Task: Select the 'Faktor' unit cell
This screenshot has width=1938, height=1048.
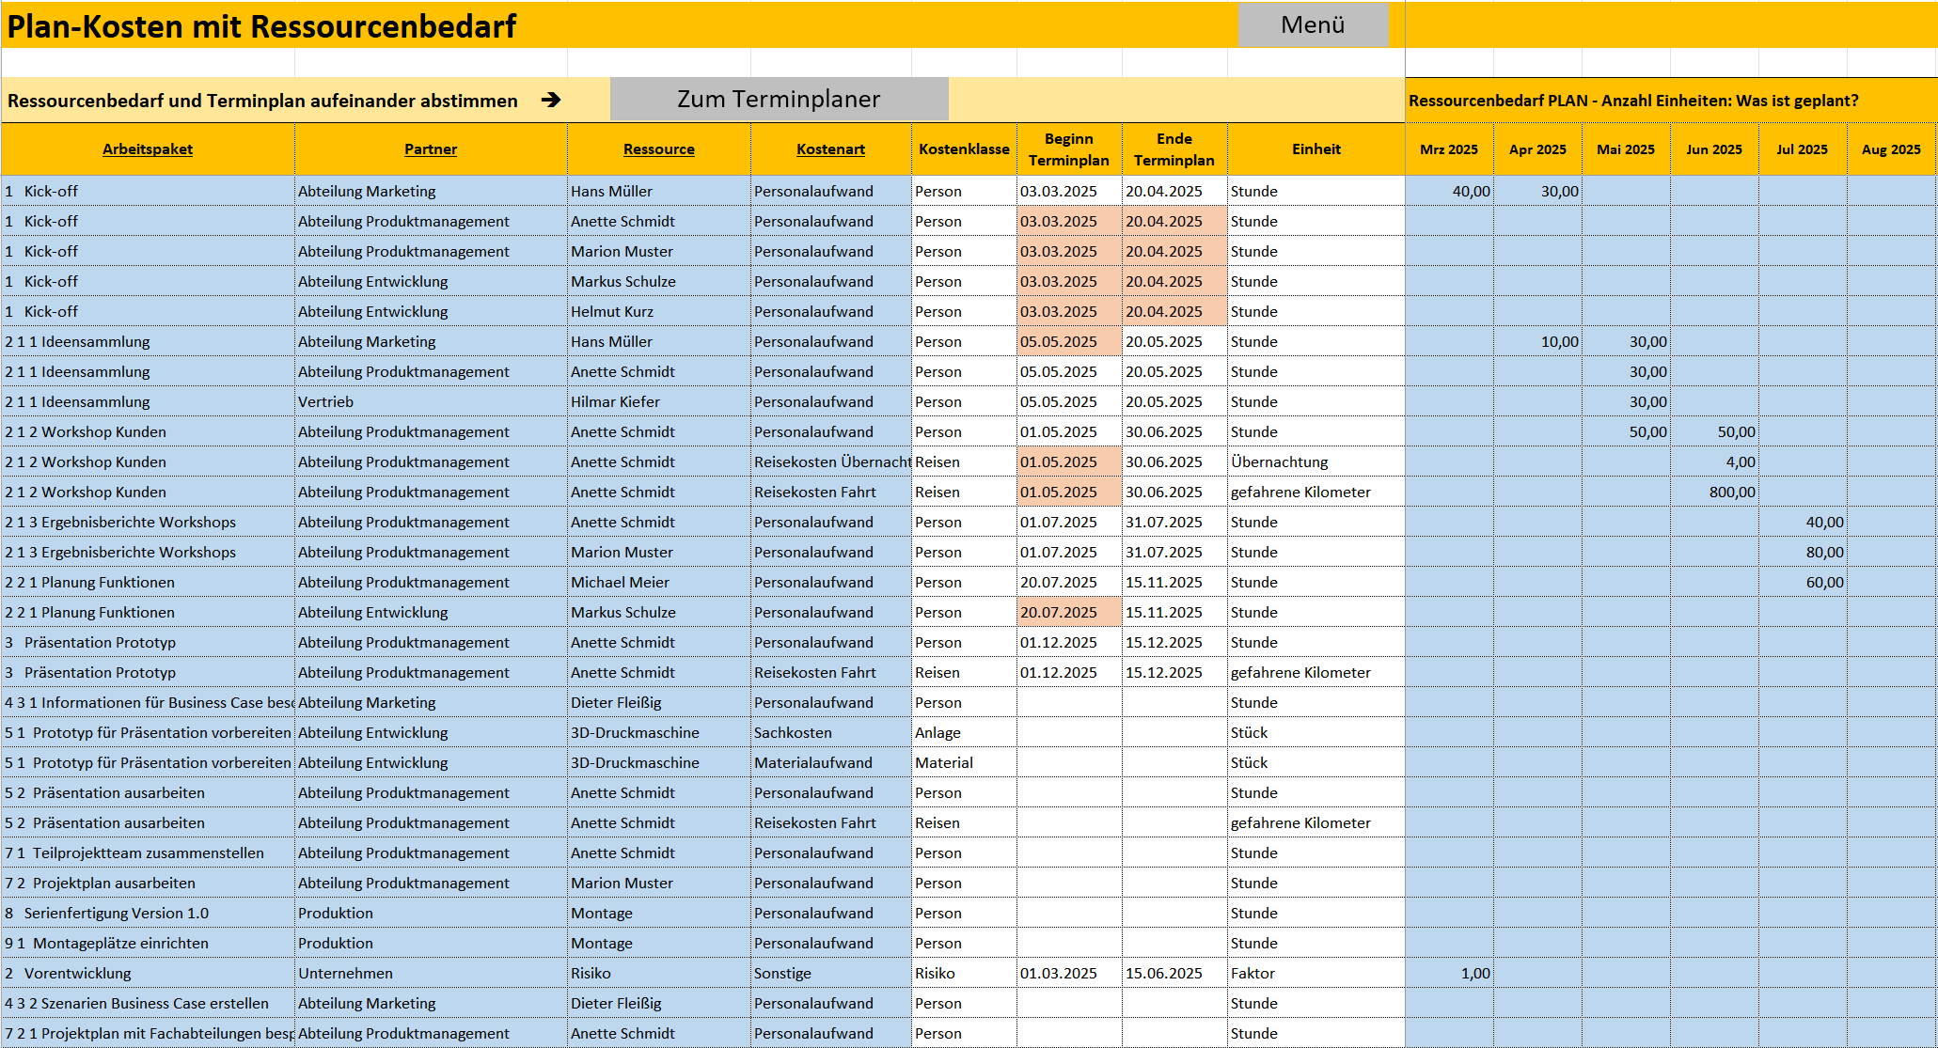Action: click(1316, 973)
